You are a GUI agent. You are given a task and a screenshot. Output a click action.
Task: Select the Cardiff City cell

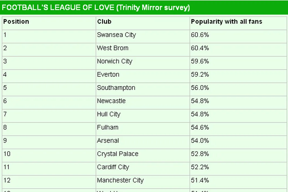[x=113, y=167]
